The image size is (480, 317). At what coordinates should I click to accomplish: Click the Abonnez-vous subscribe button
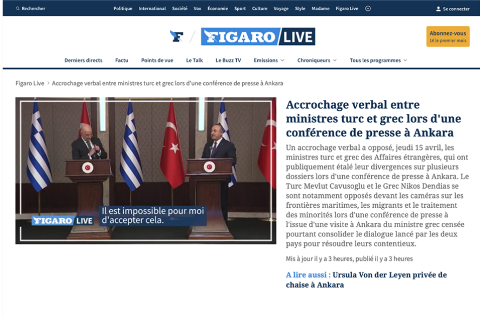[x=448, y=37]
